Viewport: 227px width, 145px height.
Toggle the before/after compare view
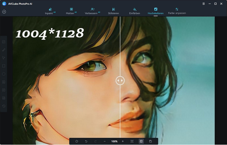pyautogui.click(x=141, y=141)
